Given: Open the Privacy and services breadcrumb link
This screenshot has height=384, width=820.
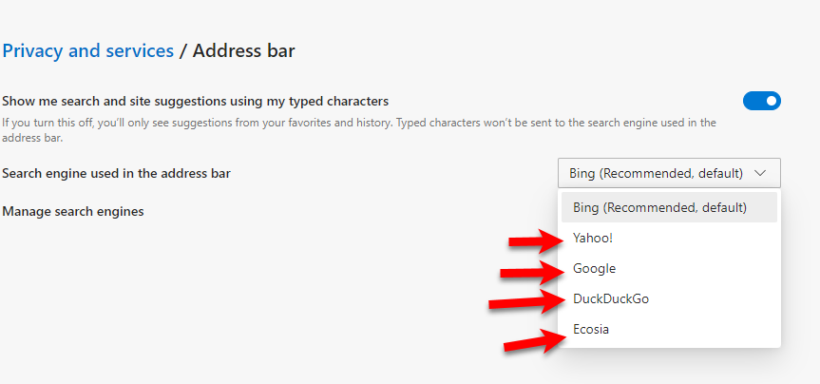Looking at the screenshot, I should (x=87, y=50).
